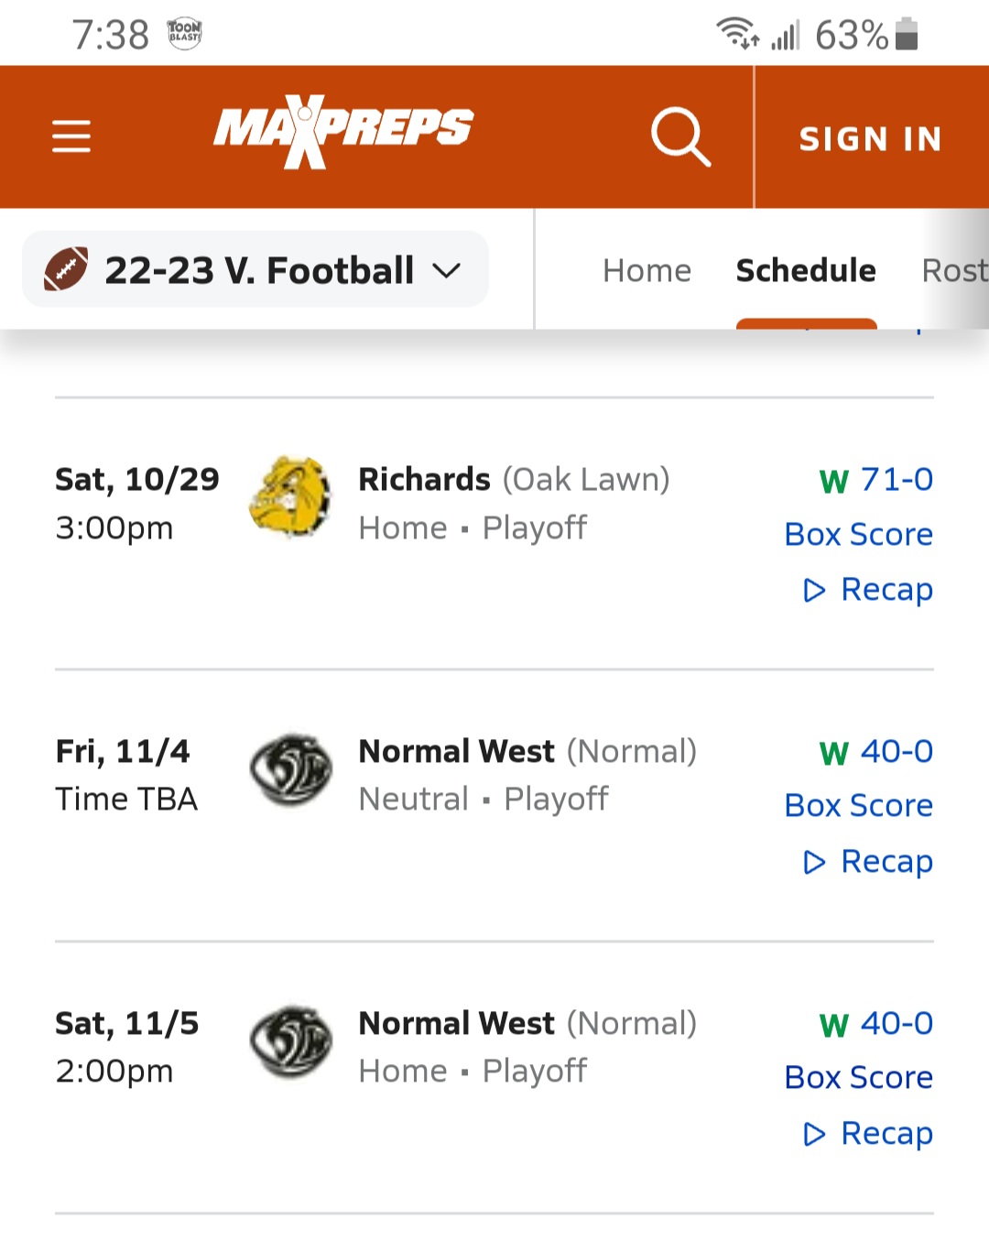
Task: Tap the MaxPreps logo
Action: click(x=343, y=131)
